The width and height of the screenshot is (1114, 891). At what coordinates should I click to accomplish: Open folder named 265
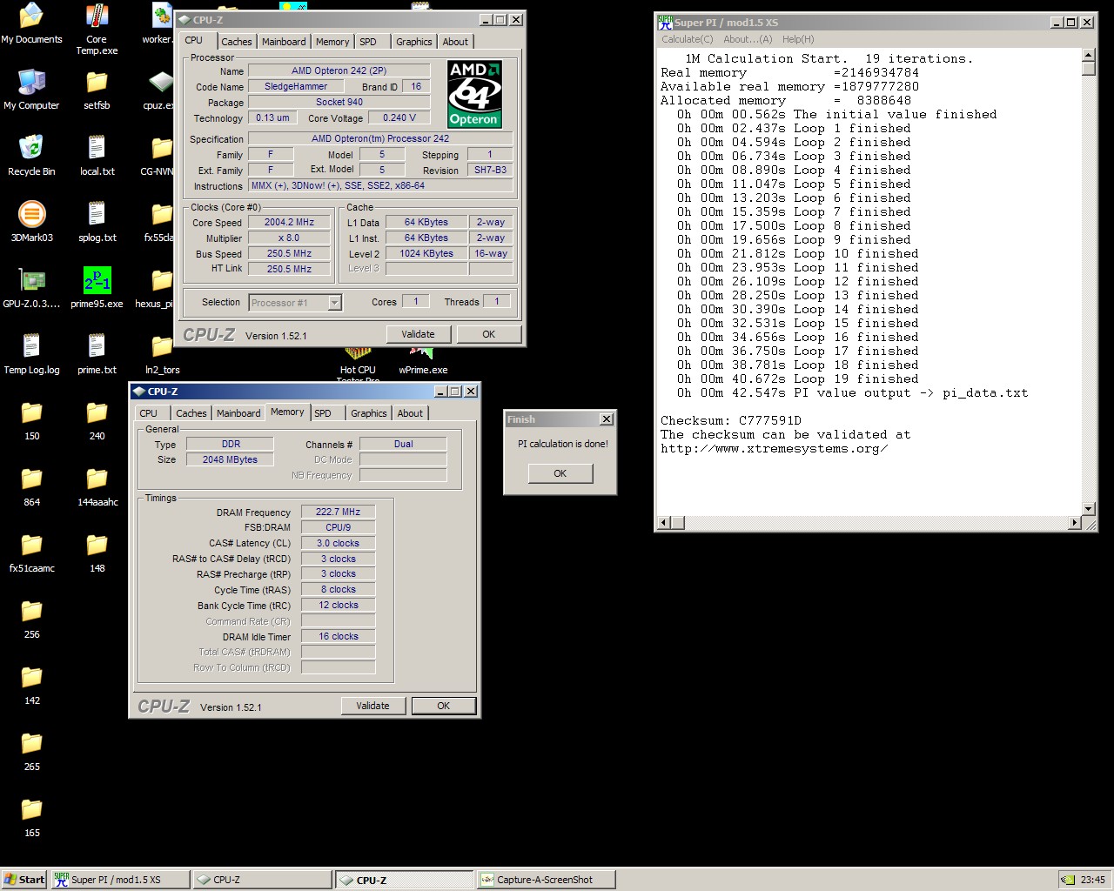tap(31, 751)
